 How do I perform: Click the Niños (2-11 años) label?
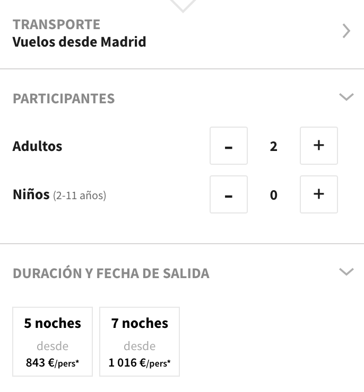point(59,195)
